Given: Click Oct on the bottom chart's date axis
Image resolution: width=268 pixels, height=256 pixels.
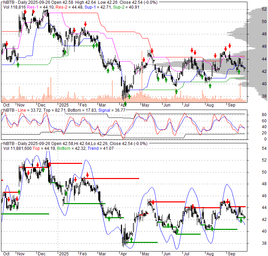Looking at the screenshot, I should (x=6, y=254).
